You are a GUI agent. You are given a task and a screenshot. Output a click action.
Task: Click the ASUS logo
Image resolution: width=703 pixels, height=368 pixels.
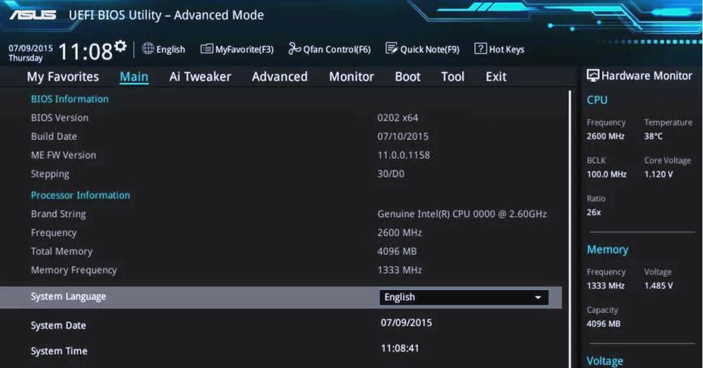pos(32,14)
